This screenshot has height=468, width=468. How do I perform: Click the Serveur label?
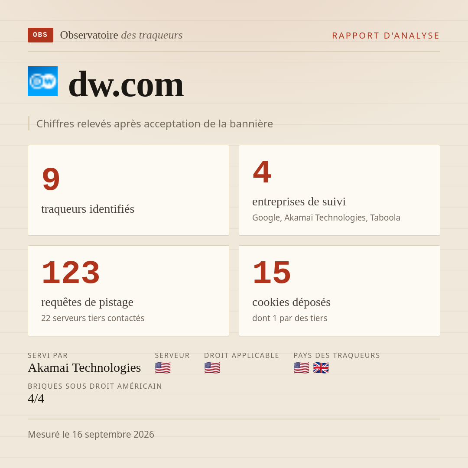coord(172,355)
